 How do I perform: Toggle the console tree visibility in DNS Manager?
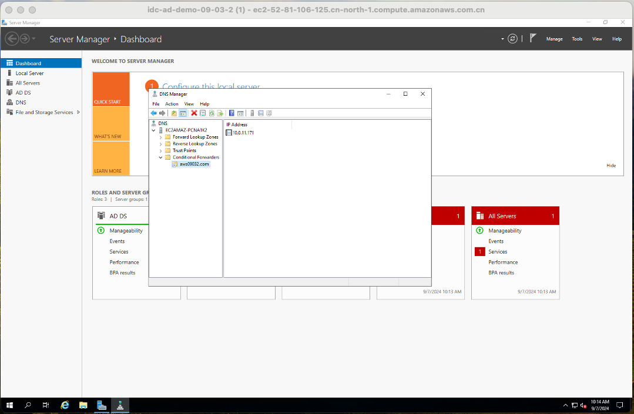click(182, 113)
